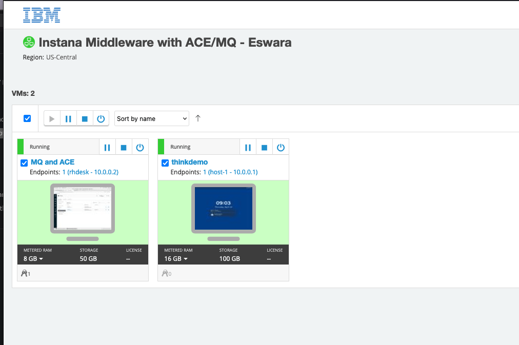The height and width of the screenshot is (345, 519).
Task: Toggle the select-all VMs checkbox
Action: tap(27, 118)
